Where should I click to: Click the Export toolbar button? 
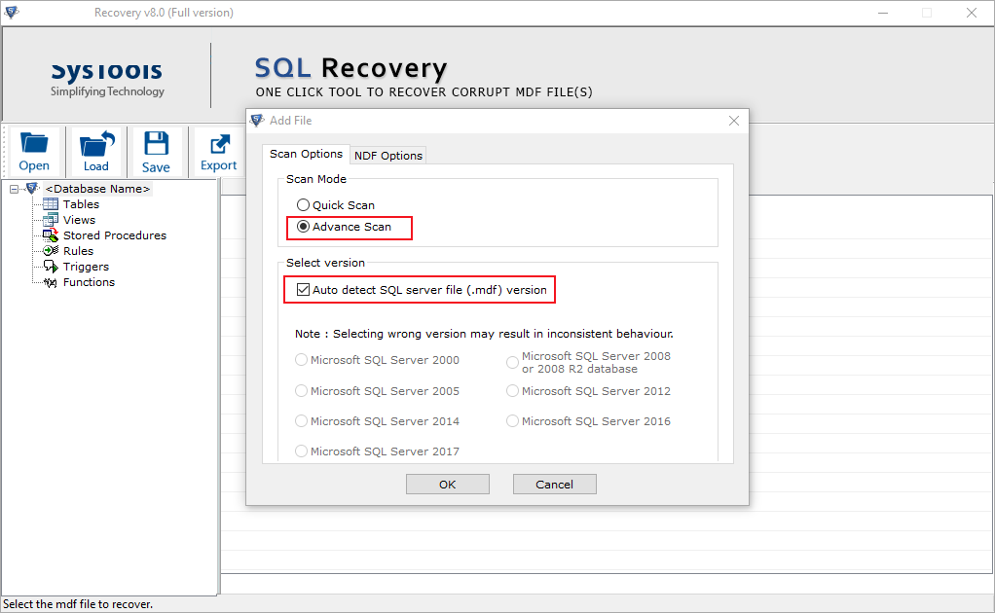[x=219, y=152]
